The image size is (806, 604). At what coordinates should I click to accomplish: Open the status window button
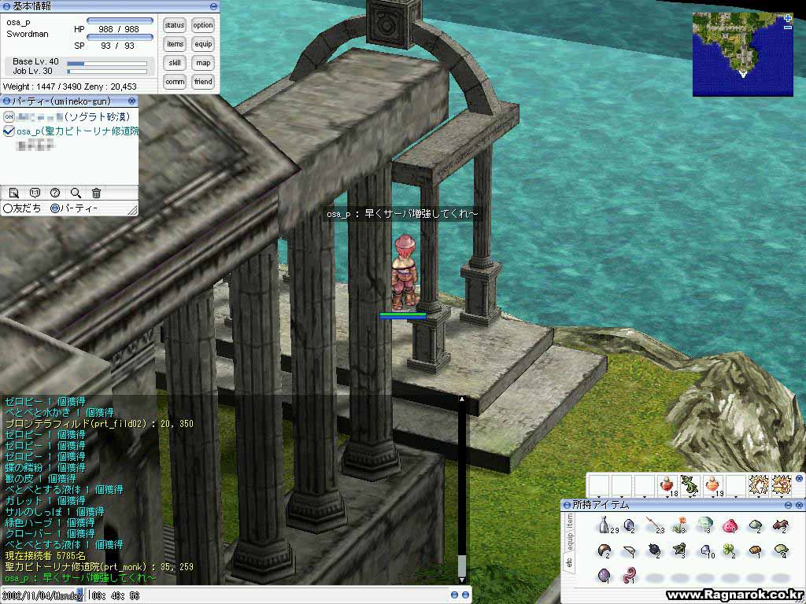coord(175,25)
